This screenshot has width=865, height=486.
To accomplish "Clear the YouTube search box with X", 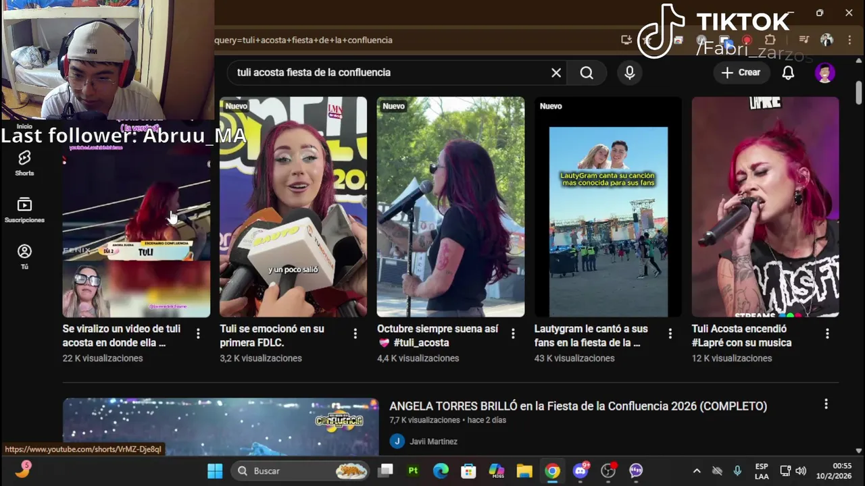I will pos(556,73).
